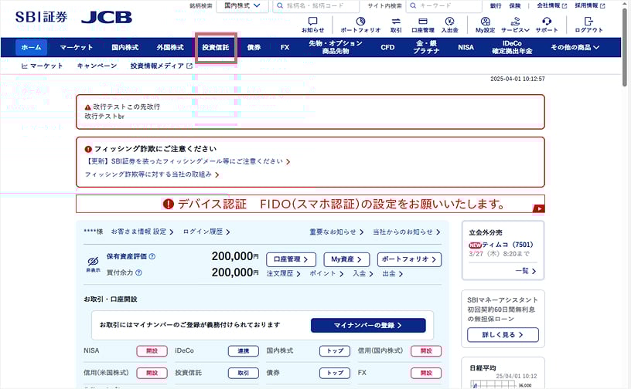The image size is (631, 389).
Task: Open the ポイント link
Action: (x=326, y=274)
